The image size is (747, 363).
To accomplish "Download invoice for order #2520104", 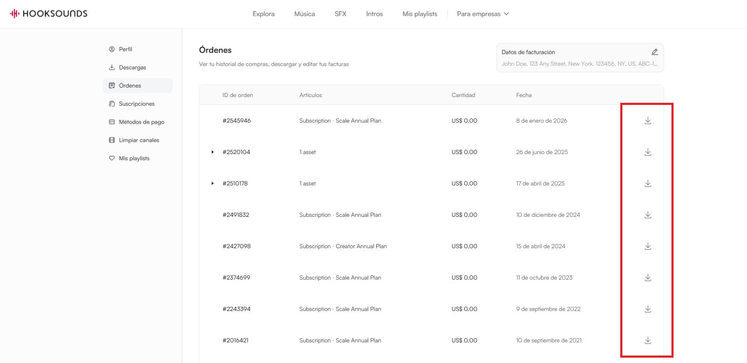I will point(648,152).
